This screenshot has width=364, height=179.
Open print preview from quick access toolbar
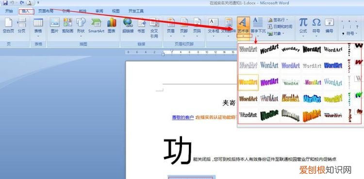pyautogui.click(x=29, y=3)
